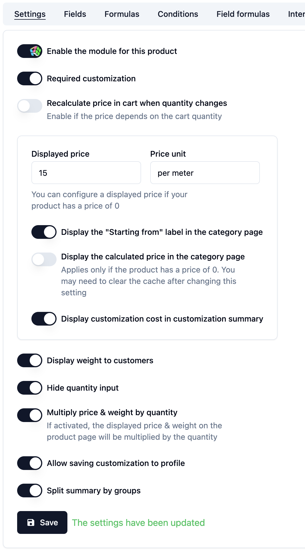Open the Field formulas tab
This screenshot has width=305, height=553.
(243, 14)
